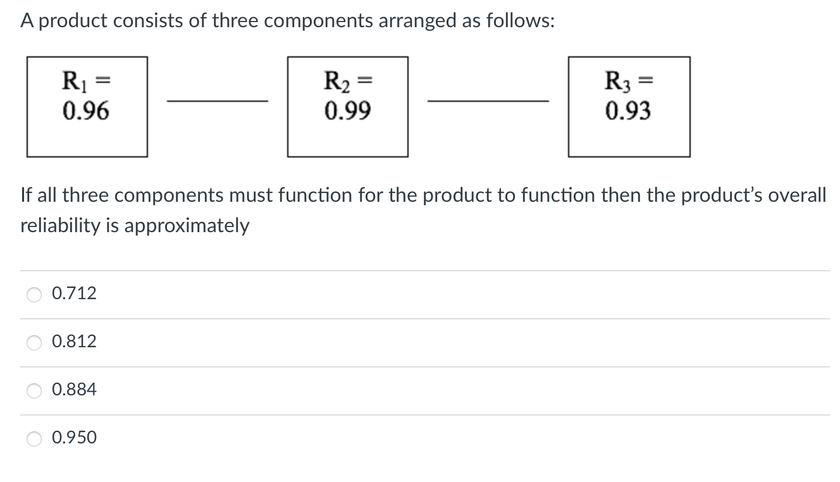
Task: Click the answer option labeled 0.712
Action: tap(74, 294)
